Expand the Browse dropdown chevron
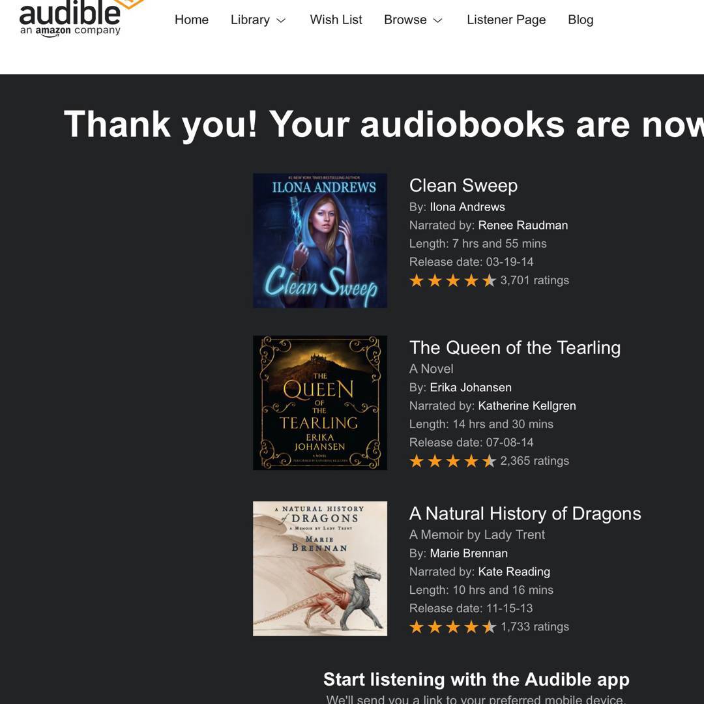 pos(438,21)
